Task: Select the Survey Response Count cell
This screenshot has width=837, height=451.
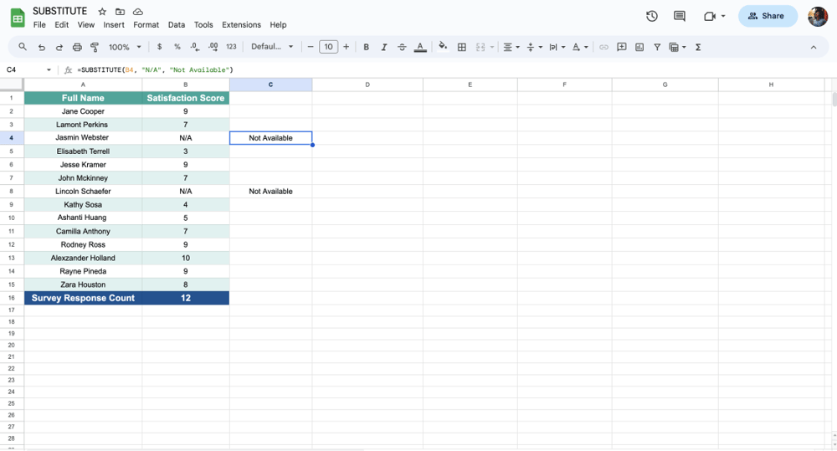Action: click(83, 298)
